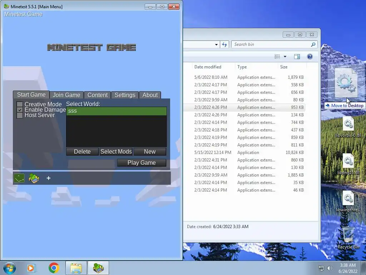Viewport: 366px width, 275px height.
Task: Click the Select Mods button
Action: [x=116, y=151]
